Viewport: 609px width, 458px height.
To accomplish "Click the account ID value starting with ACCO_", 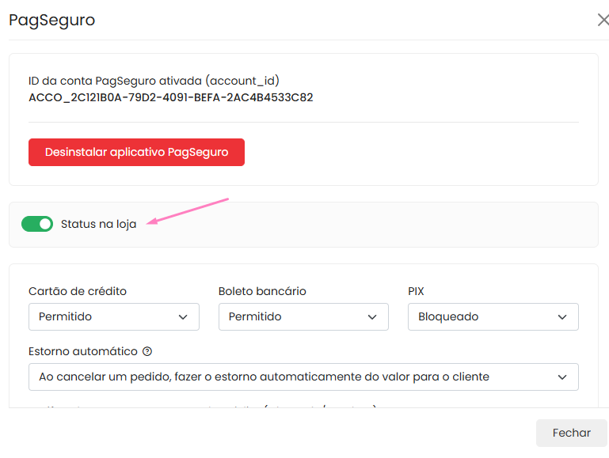I will [x=170, y=98].
